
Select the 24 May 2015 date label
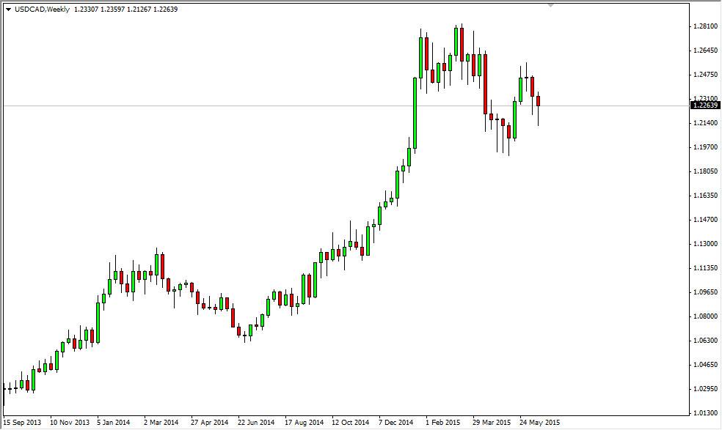tap(539, 423)
